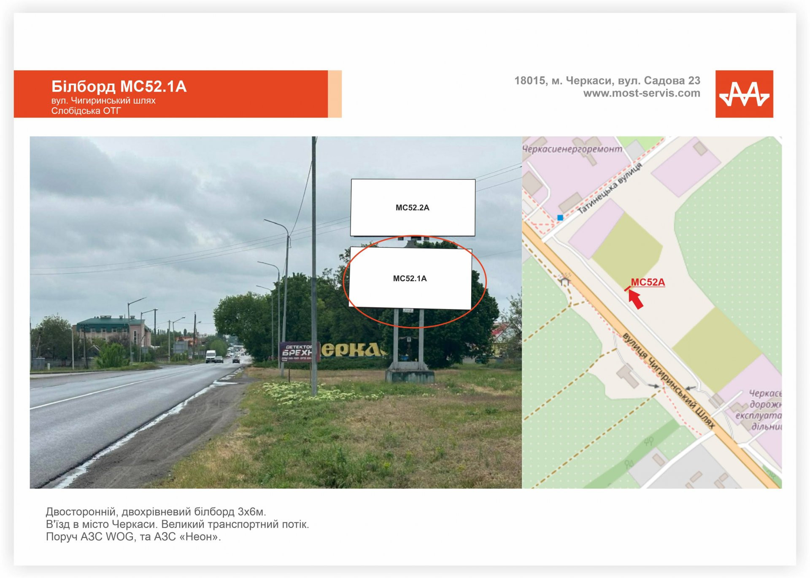Click the Татинецька вулиця street label
The width and height of the screenshot is (810, 578).
coord(610,188)
